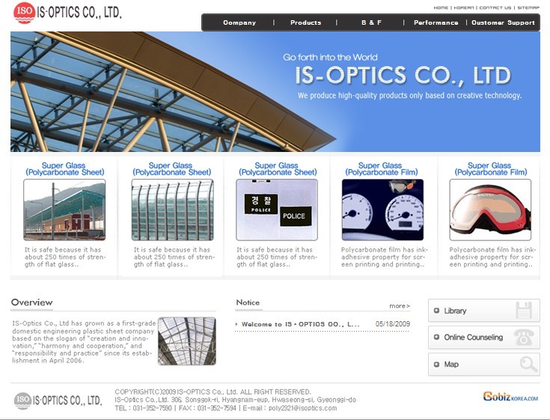Click the magnifier icon on Map
Image resolution: width=550 pixels, height=420 pixels.
(528, 364)
